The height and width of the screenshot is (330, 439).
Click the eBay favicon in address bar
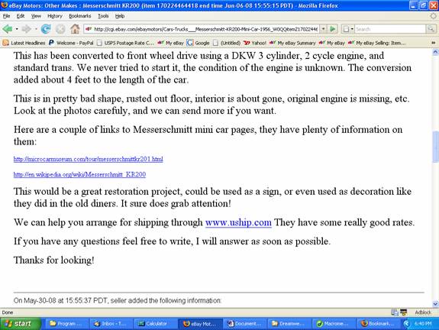coord(89,29)
